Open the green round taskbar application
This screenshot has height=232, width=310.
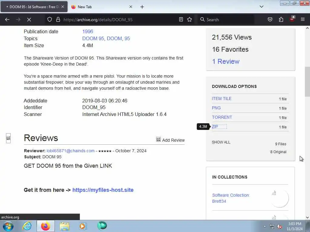click(x=102, y=226)
